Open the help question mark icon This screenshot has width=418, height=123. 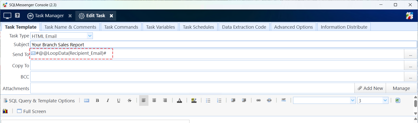tap(17, 15)
